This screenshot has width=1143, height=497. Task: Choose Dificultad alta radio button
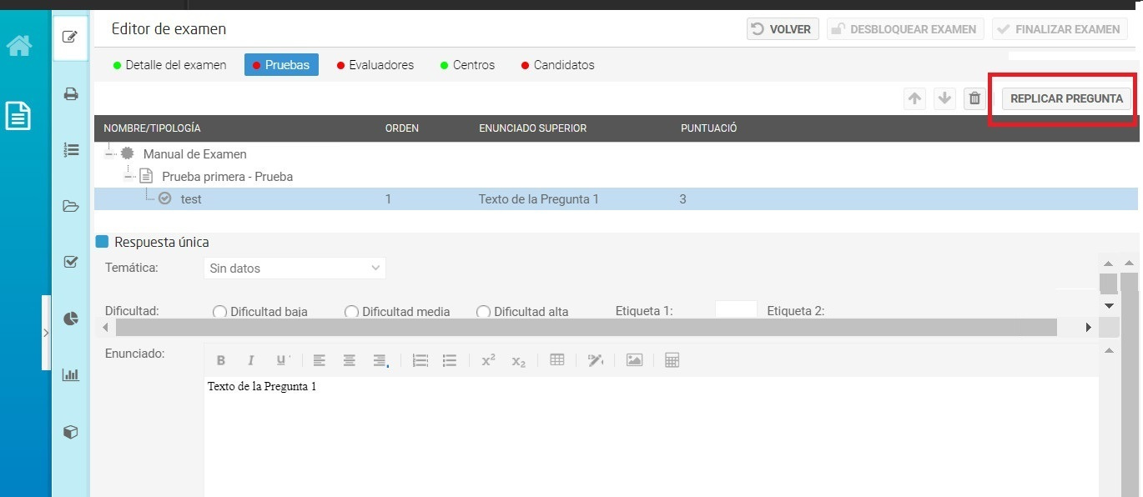[x=483, y=312]
